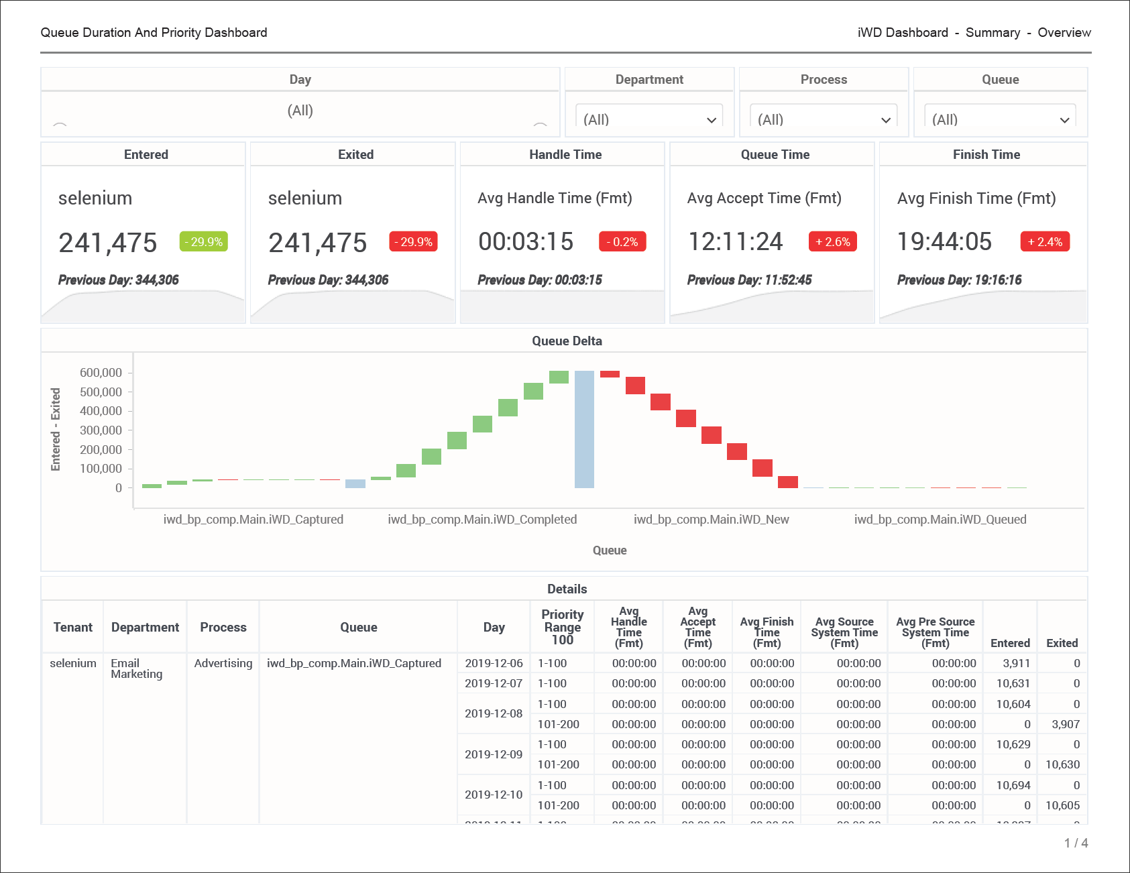The width and height of the screenshot is (1130, 873).
Task: Click the +2.6% Queue Time badge
Action: pyautogui.click(x=832, y=242)
